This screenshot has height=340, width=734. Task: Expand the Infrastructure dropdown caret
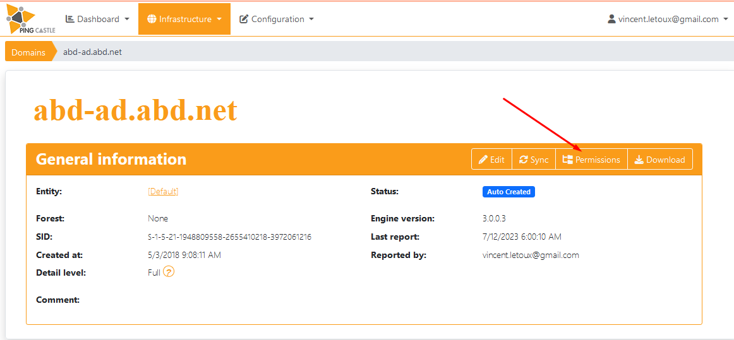tap(219, 20)
